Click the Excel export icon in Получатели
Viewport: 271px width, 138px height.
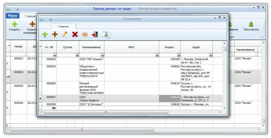click(105, 34)
